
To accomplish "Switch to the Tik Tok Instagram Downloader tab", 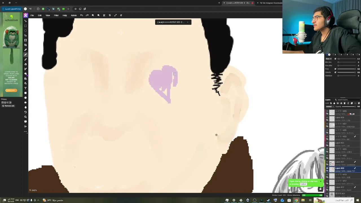I will click(271, 3).
